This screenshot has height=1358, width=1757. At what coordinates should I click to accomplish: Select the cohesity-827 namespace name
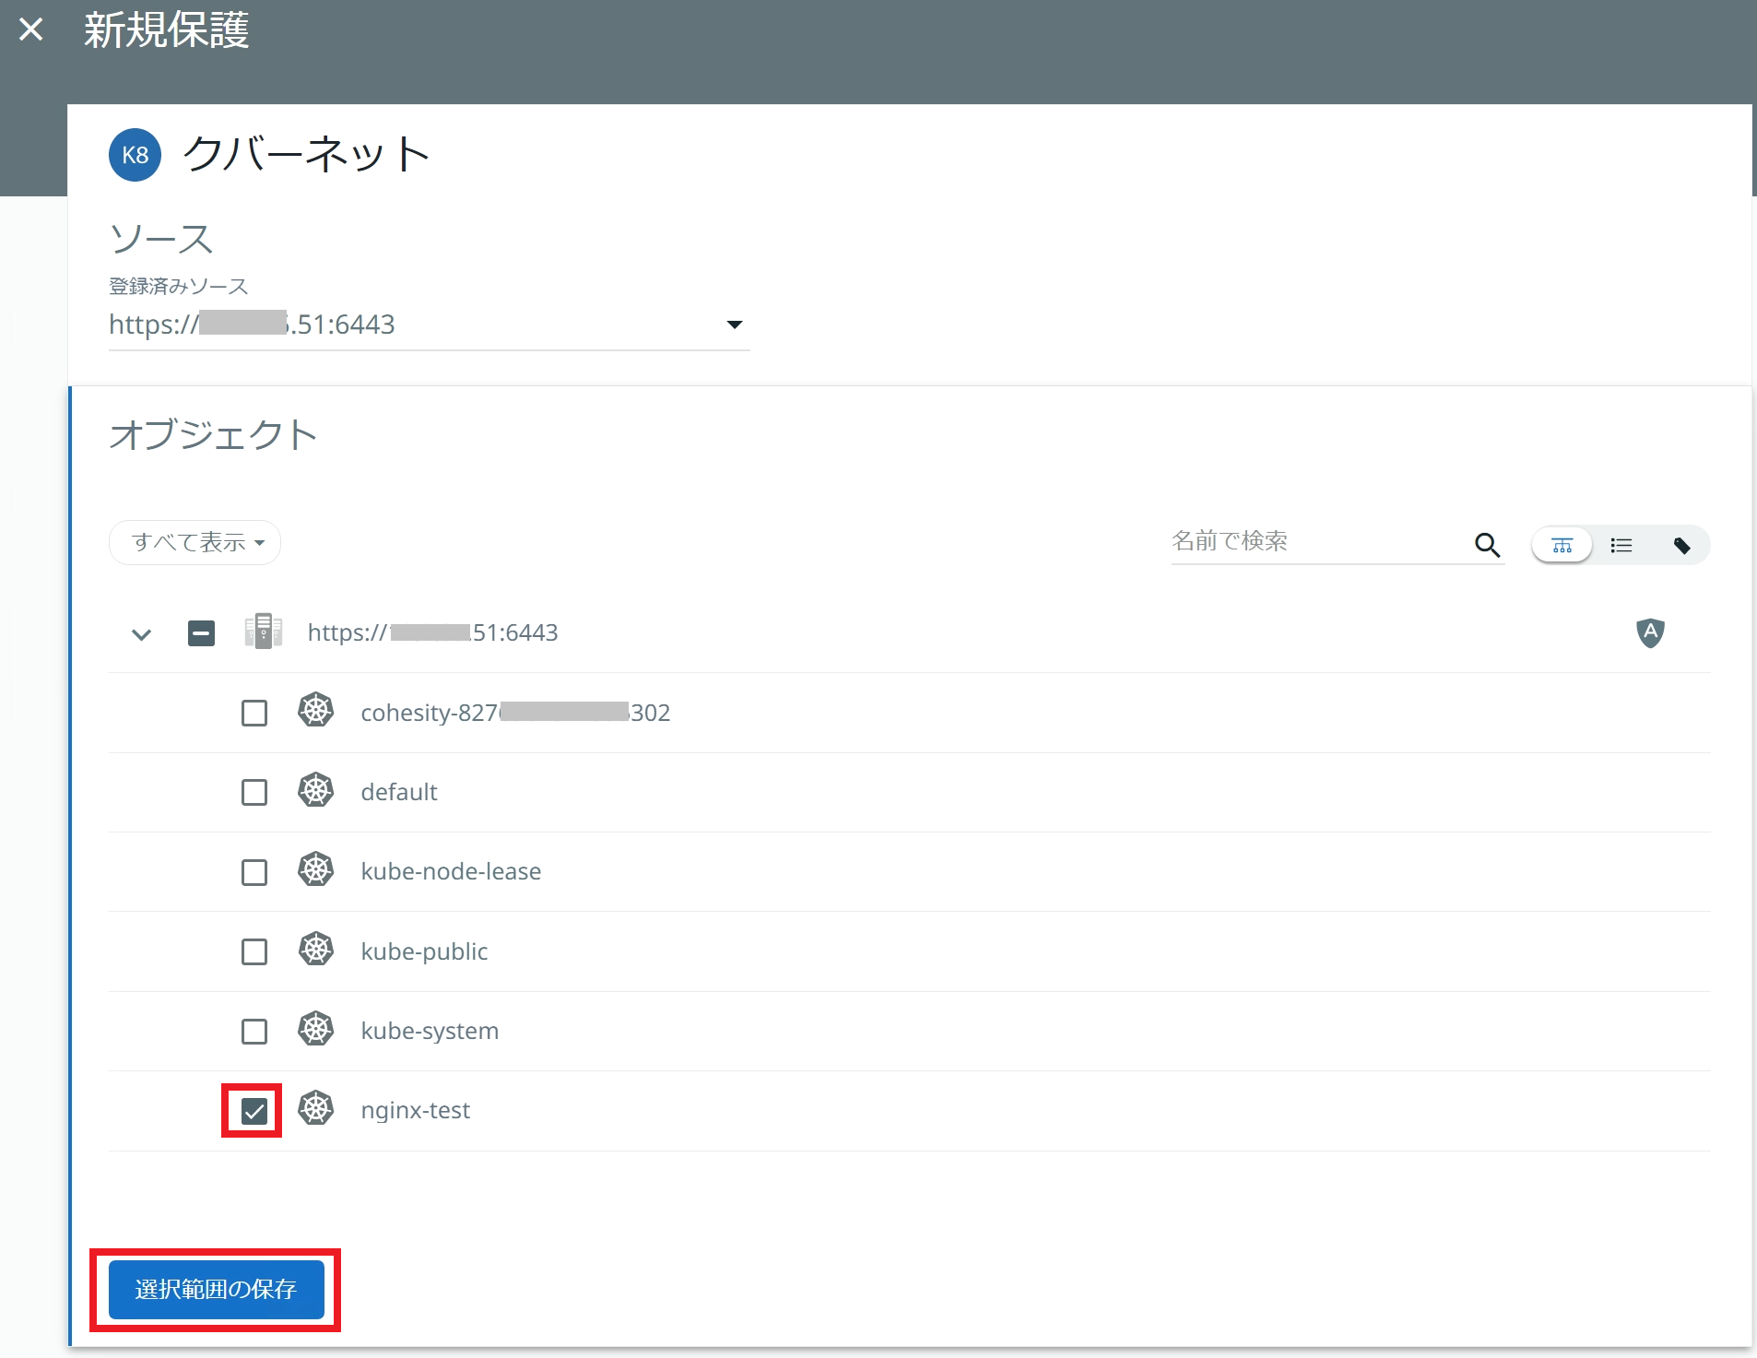coord(515,713)
